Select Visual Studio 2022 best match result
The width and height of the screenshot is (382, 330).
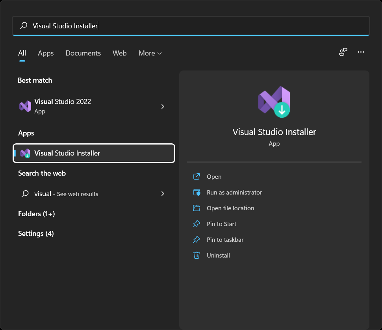coord(94,106)
